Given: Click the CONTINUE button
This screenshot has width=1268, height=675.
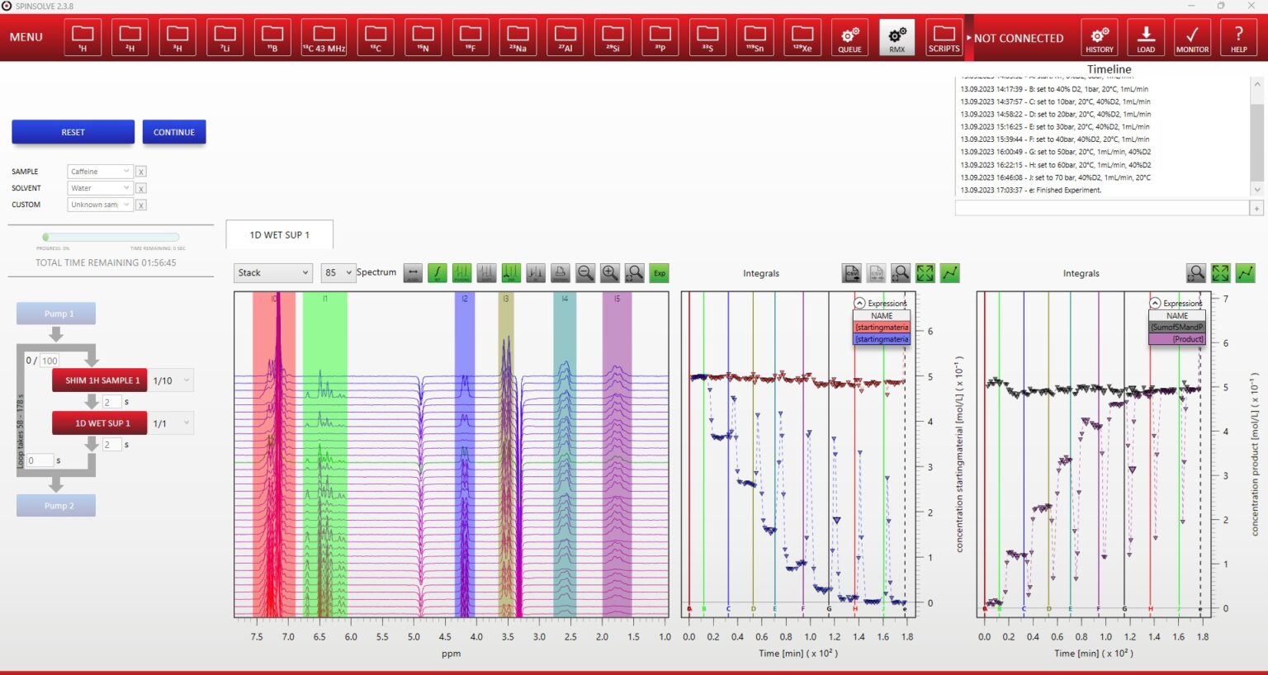Looking at the screenshot, I should pos(174,132).
